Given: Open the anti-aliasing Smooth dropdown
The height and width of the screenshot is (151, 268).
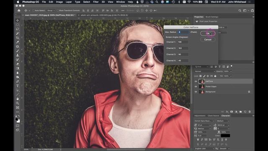Looking at the screenshot, I should point(224,148).
